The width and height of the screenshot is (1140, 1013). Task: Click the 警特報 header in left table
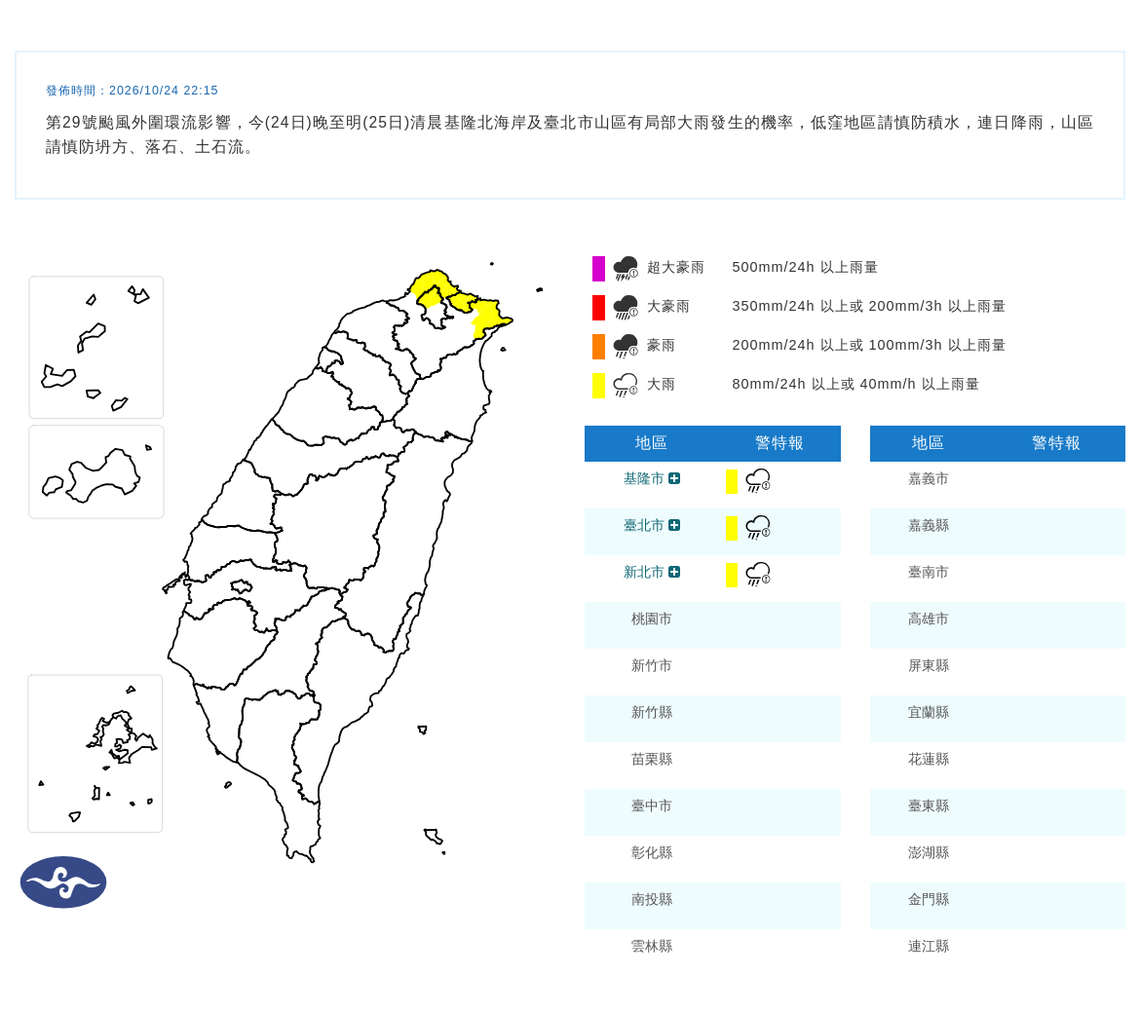point(779,442)
